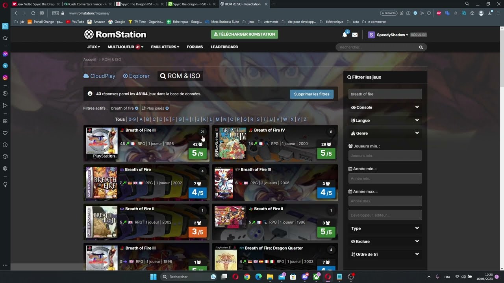The width and height of the screenshot is (504, 283).
Task: Expand the Exclure filter
Action: tap(385, 241)
